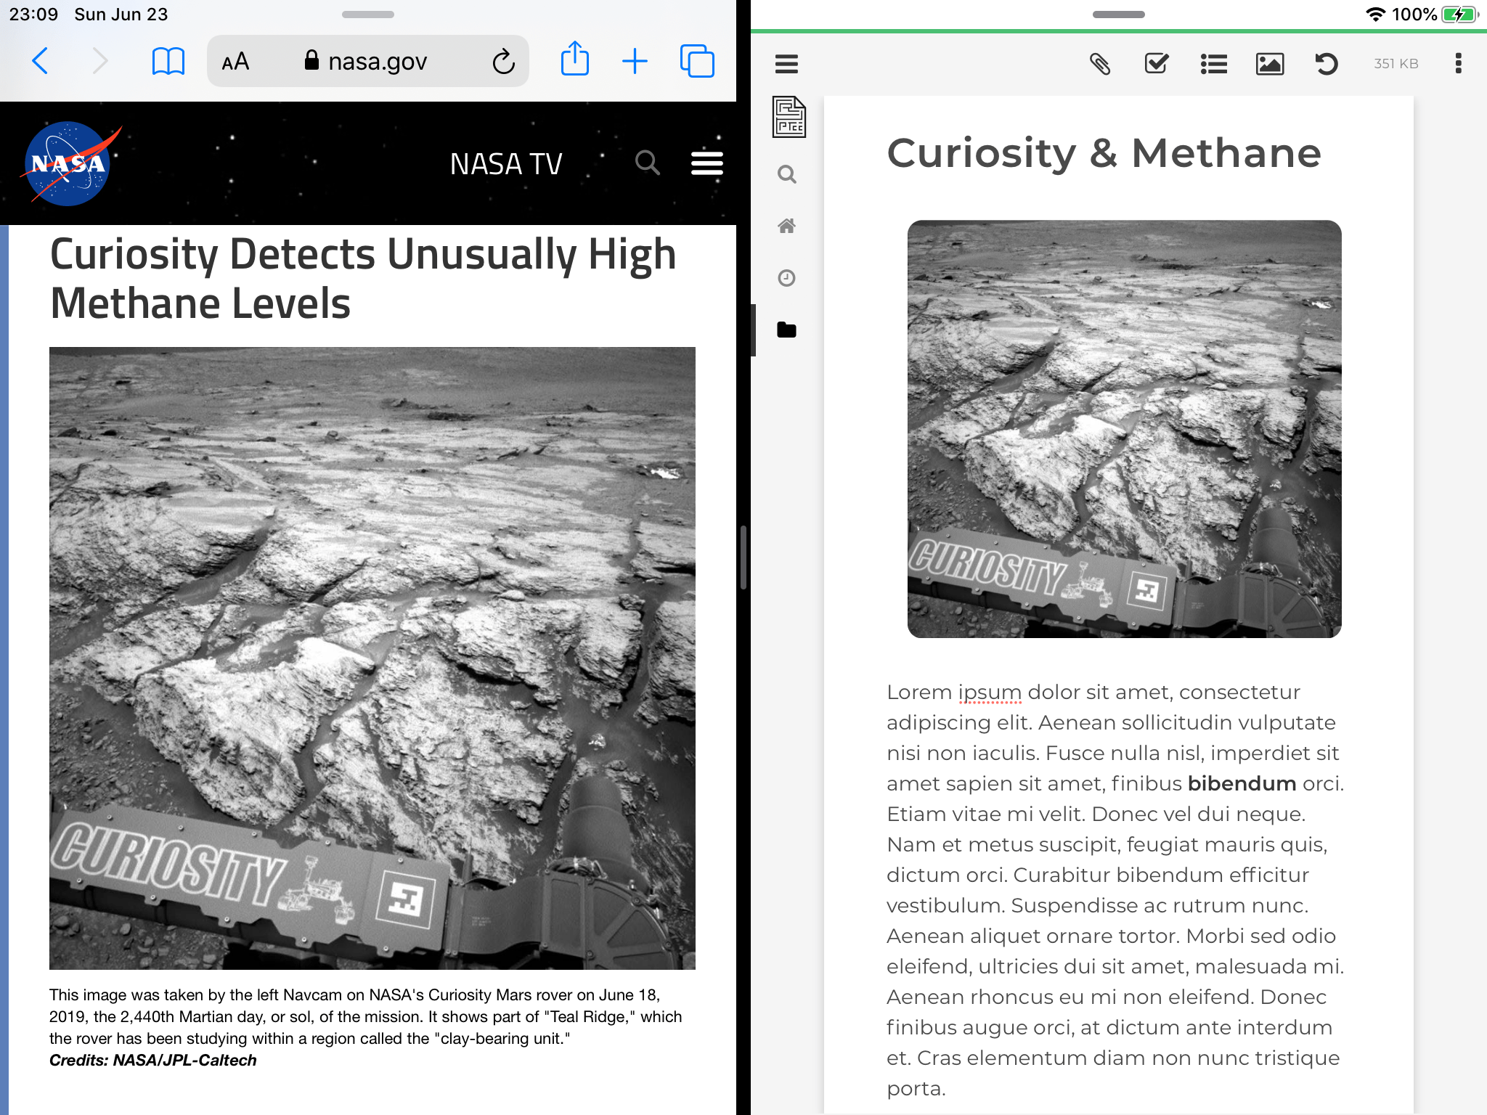1487x1115 pixels.
Task: Insert a checkbox in the note
Action: pos(1156,64)
